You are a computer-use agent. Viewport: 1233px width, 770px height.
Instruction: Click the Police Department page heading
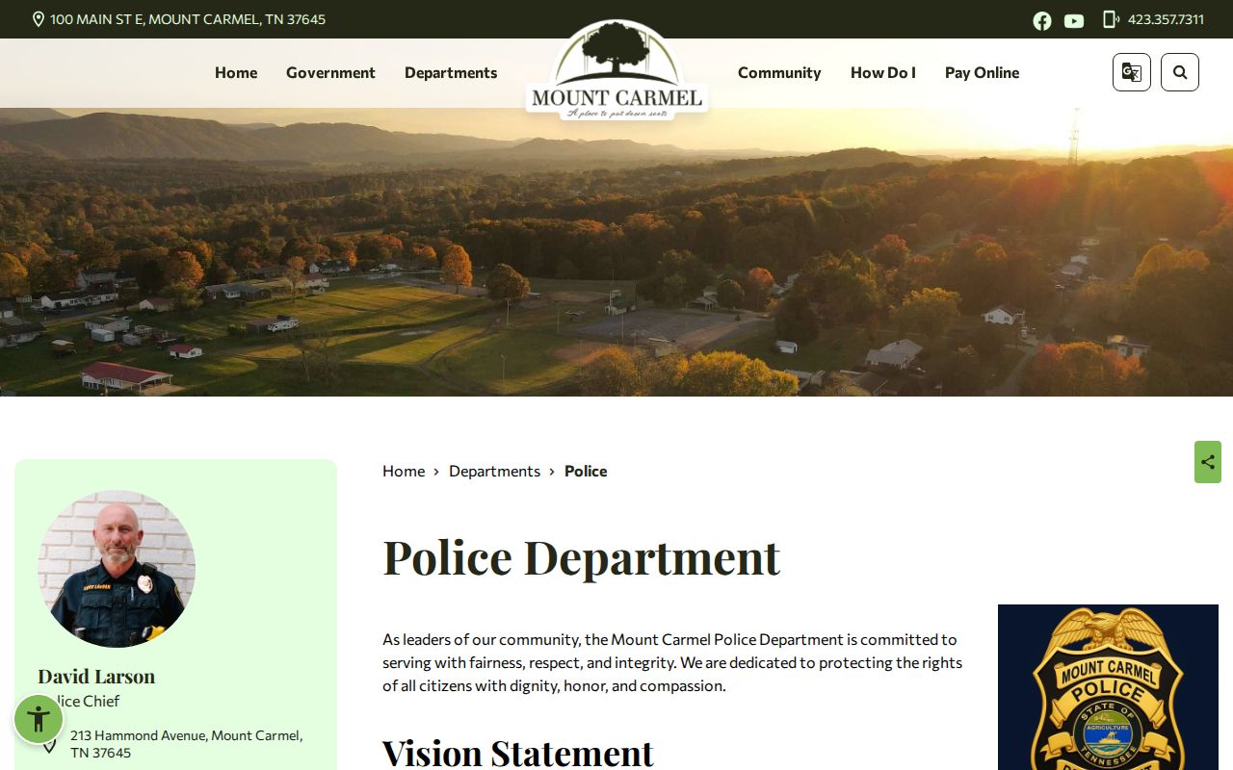(581, 557)
